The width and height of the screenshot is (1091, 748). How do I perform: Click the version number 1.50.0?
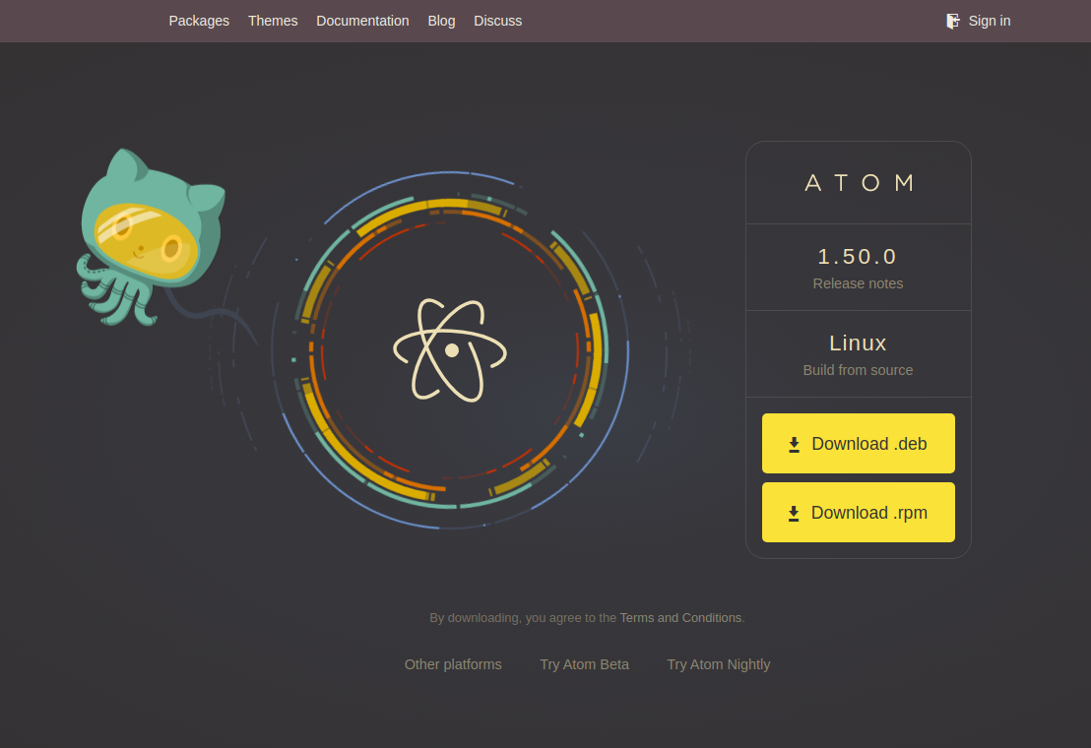point(858,256)
